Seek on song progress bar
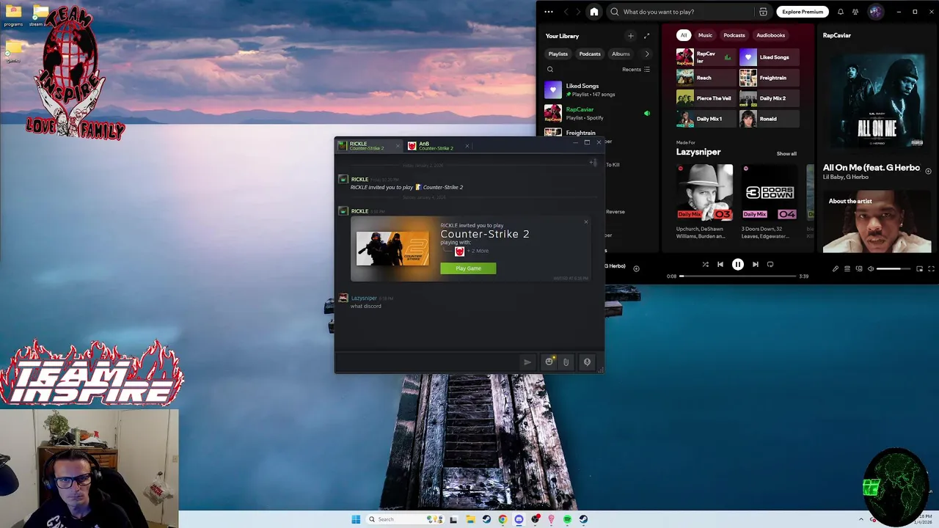939x528 pixels. coord(737,276)
